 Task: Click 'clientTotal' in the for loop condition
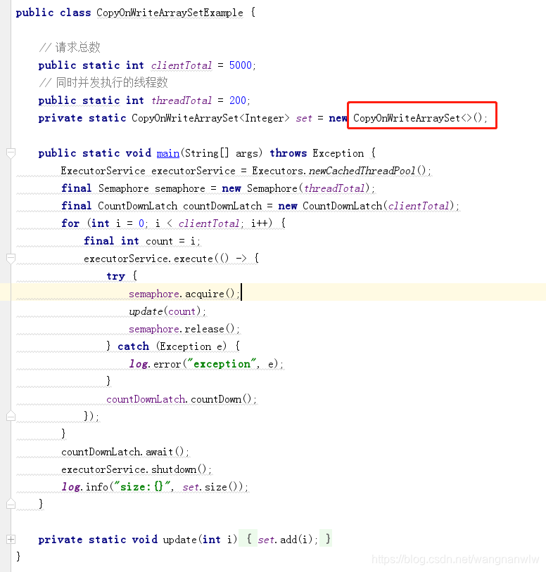tap(209, 223)
